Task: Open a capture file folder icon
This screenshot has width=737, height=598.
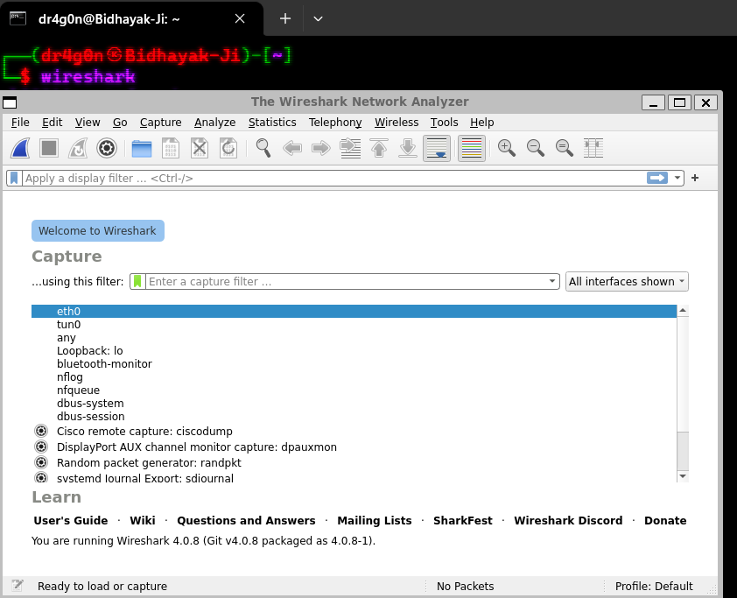Action: 142,149
